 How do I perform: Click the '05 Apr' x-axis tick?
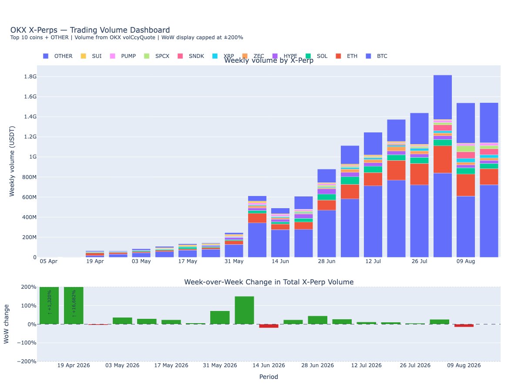coord(49,261)
